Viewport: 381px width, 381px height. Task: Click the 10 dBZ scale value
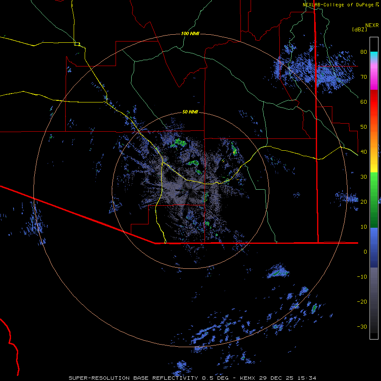364,227
